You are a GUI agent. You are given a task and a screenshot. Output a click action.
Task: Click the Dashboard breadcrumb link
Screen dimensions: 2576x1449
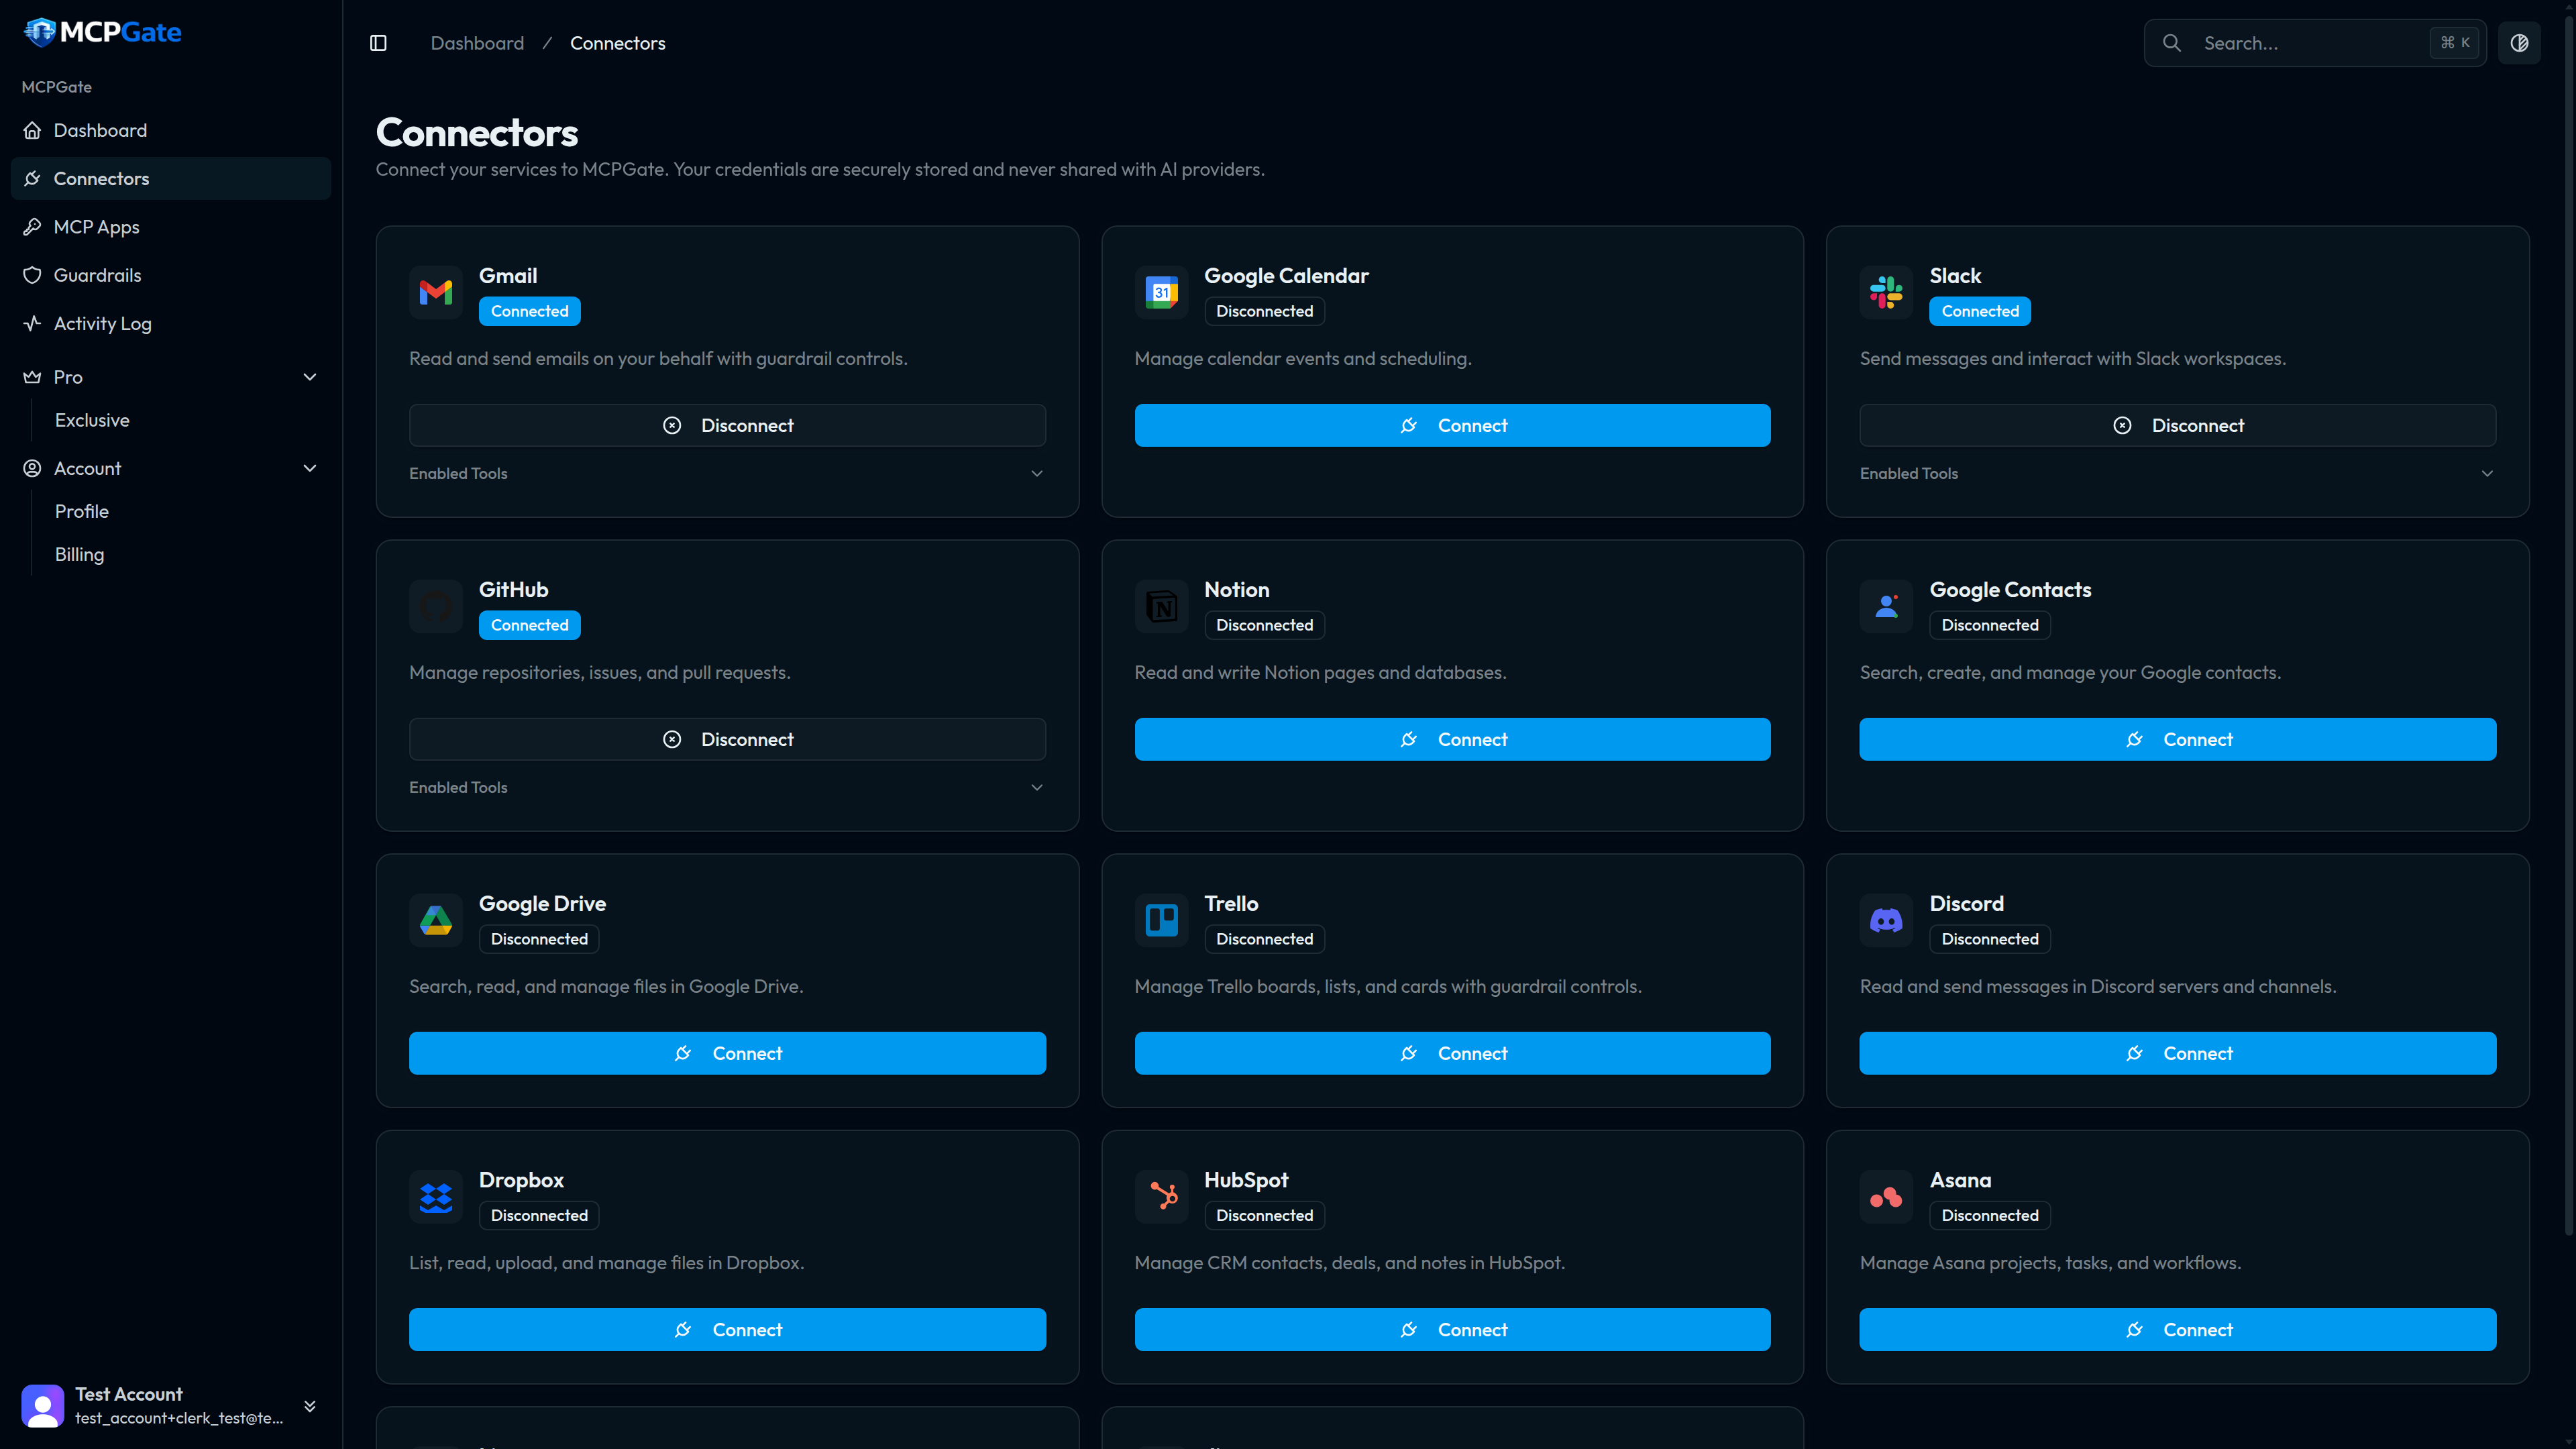[477, 42]
